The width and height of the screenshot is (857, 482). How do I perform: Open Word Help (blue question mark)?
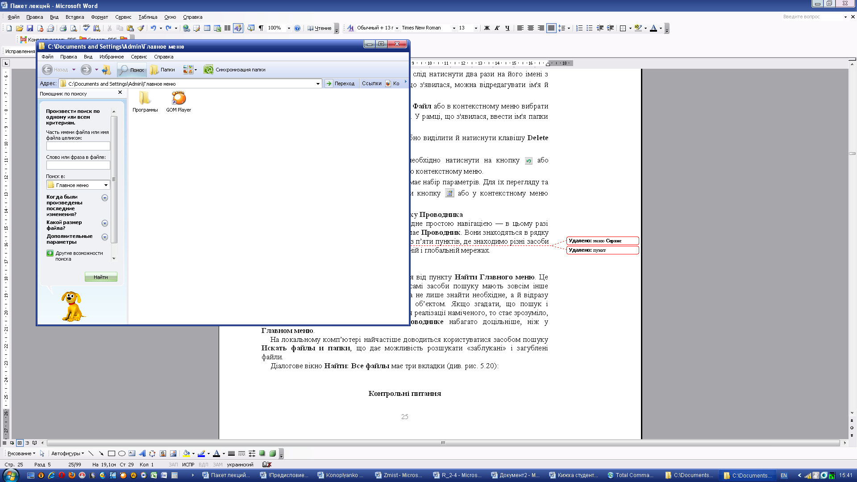297,28
